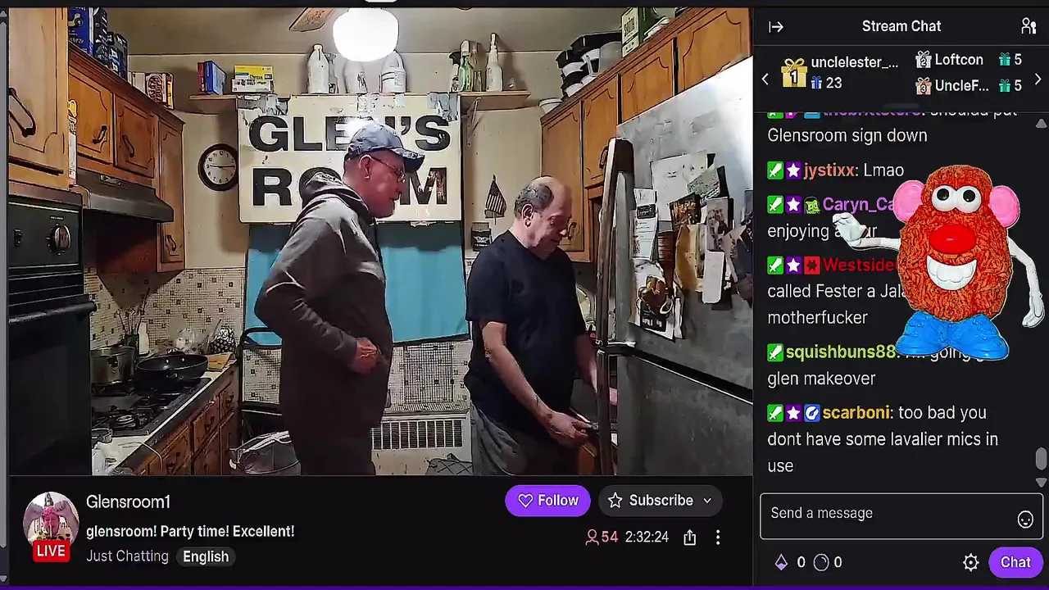The image size is (1049, 590).
Task: Expand the Subscribe dropdown chevron
Action: [707, 501]
